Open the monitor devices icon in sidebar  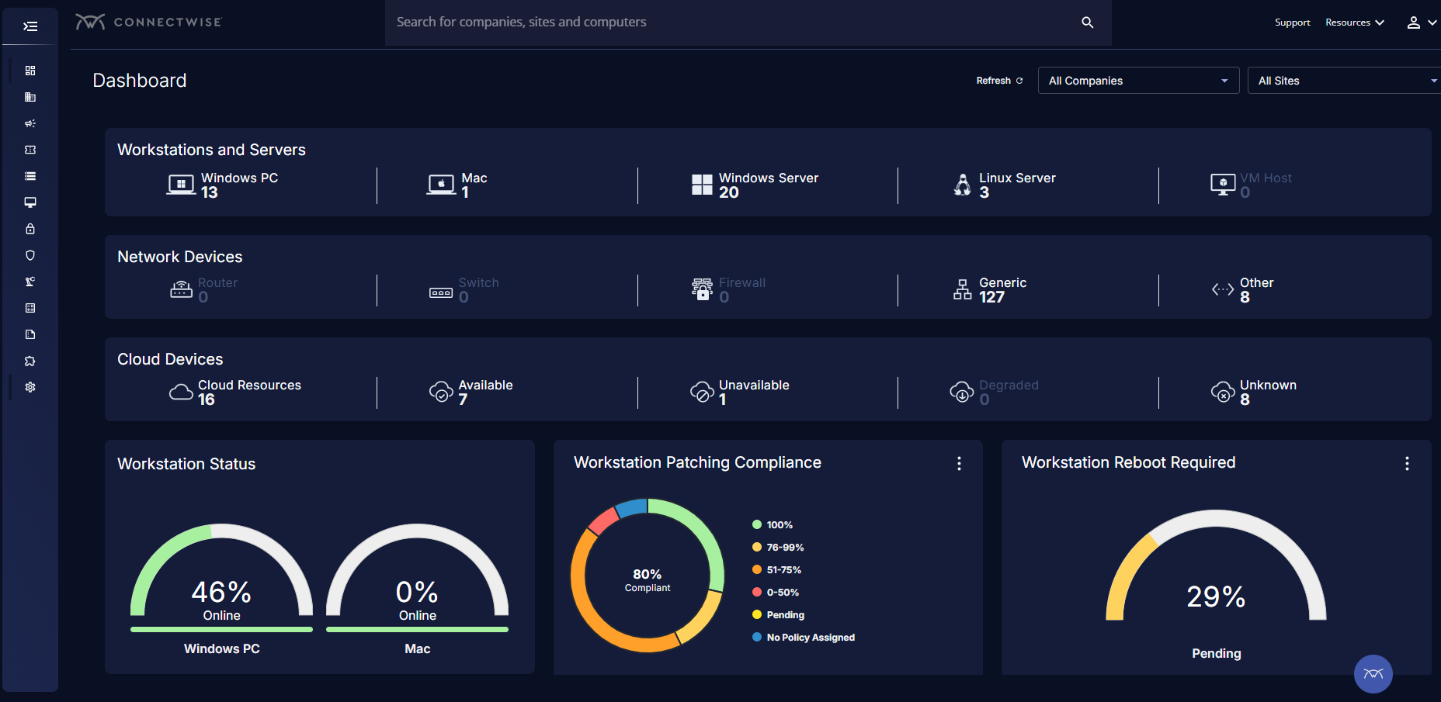[30, 202]
